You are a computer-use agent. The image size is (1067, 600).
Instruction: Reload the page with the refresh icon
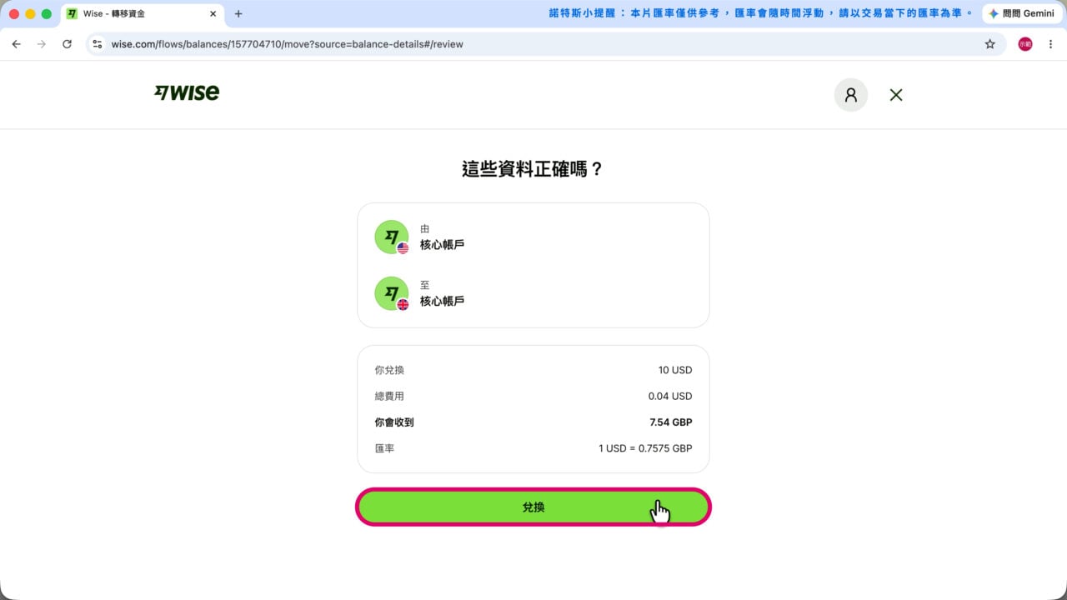coord(68,44)
